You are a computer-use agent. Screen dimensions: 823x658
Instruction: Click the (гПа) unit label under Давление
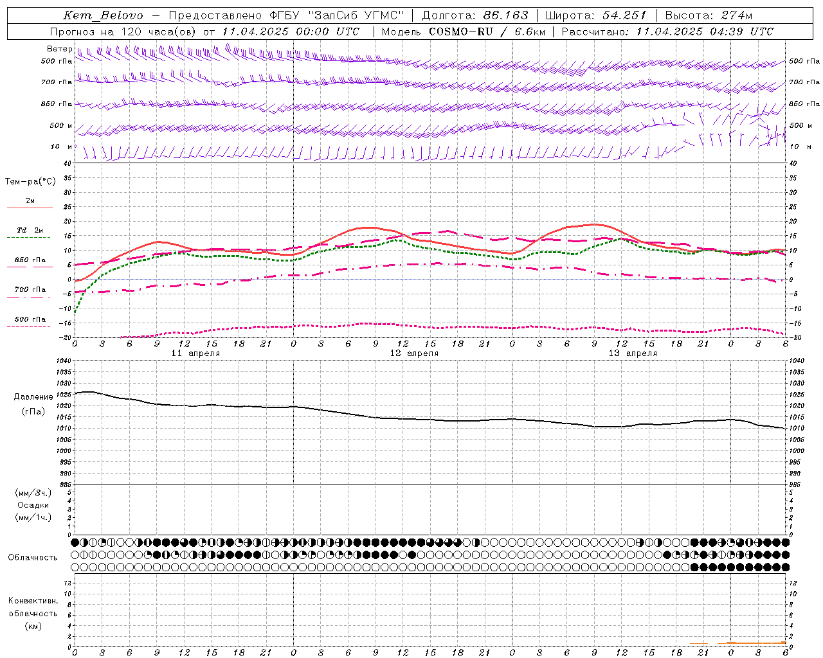(33, 412)
